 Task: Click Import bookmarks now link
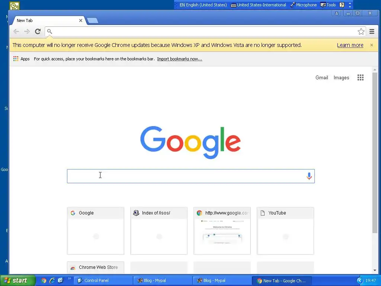pos(180,59)
